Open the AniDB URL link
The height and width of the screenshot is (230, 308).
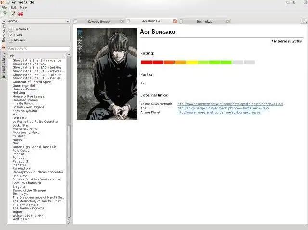click(x=223, y=108)
